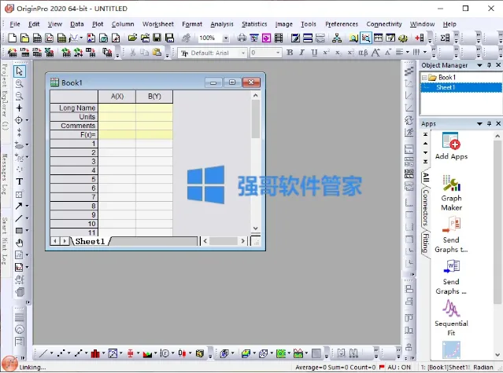Screen dimensions: 503x373
Task: Click the Greek symbols αβ icon
Action: (363, 53)
